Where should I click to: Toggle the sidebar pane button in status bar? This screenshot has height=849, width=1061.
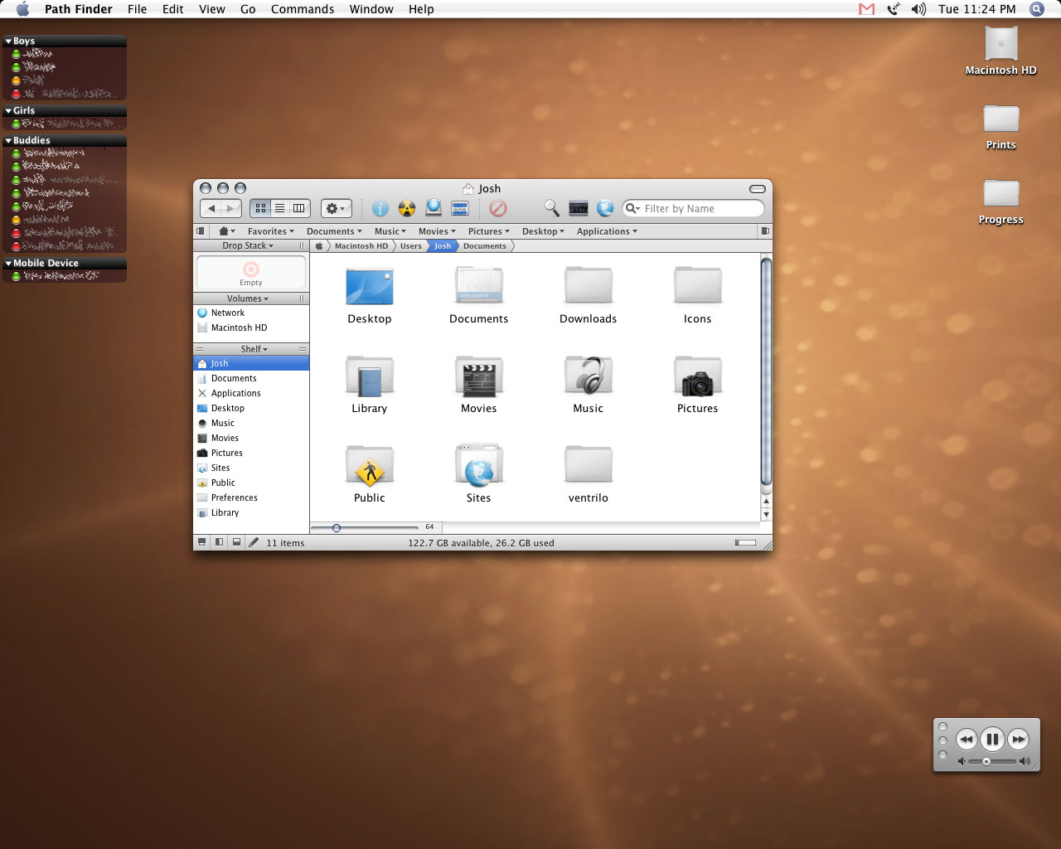tap(219, 542)
